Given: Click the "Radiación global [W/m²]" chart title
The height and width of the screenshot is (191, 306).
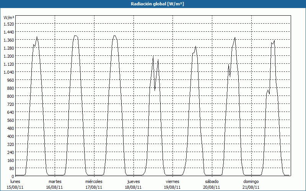Looking at the screenshot, I should click(x=153, y=4).
